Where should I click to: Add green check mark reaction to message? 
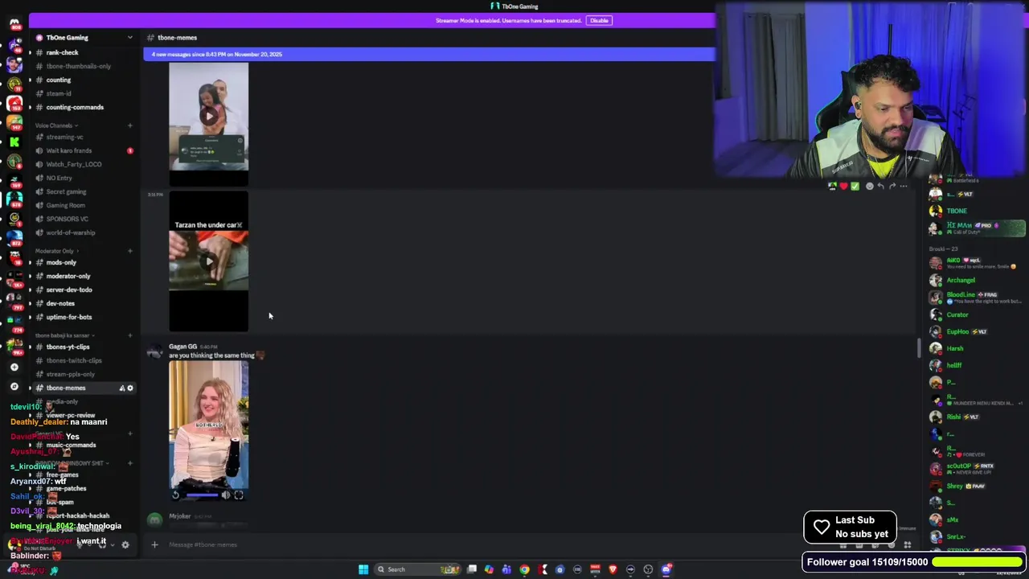point(855,186)
